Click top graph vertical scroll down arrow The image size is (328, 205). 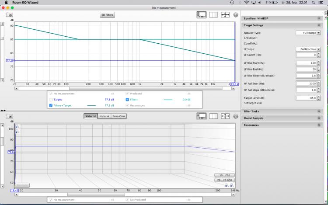point(2,80)
